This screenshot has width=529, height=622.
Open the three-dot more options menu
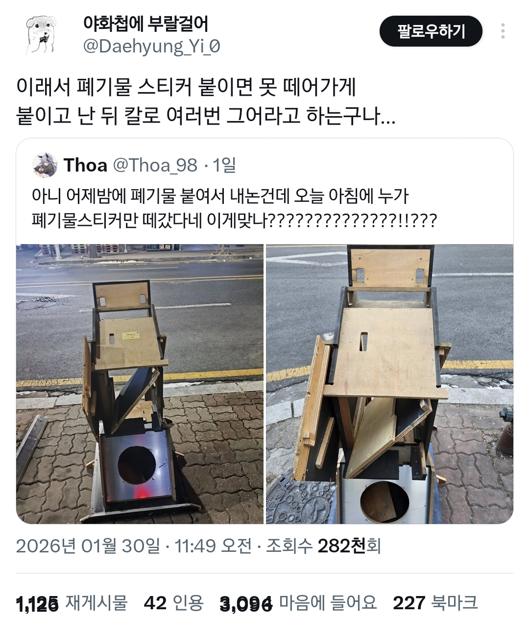[503, 31]
